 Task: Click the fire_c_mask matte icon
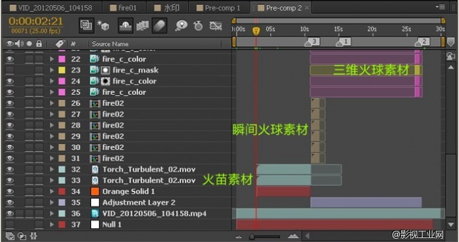click(x=105, y=70)
